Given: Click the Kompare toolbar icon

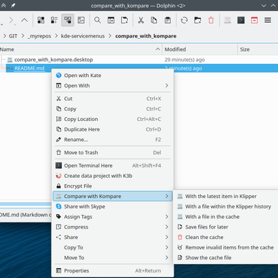Looking at the screenshot, I should coord(227,20).
